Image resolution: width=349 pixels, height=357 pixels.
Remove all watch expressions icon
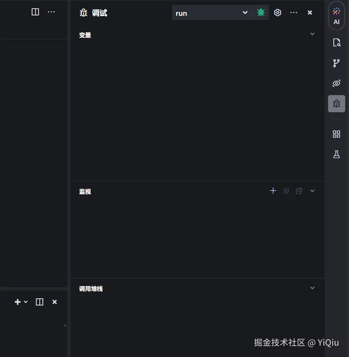(286, 191)
